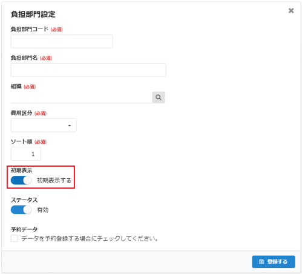Viewport: 302px width, 274px height.
Task: Click the 費用区分 dropdown arrow
Action: coord(70,125)
